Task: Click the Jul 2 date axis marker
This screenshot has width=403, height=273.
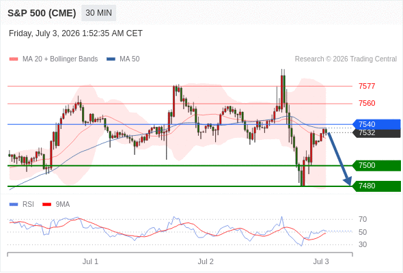Action: click(206, 261)
